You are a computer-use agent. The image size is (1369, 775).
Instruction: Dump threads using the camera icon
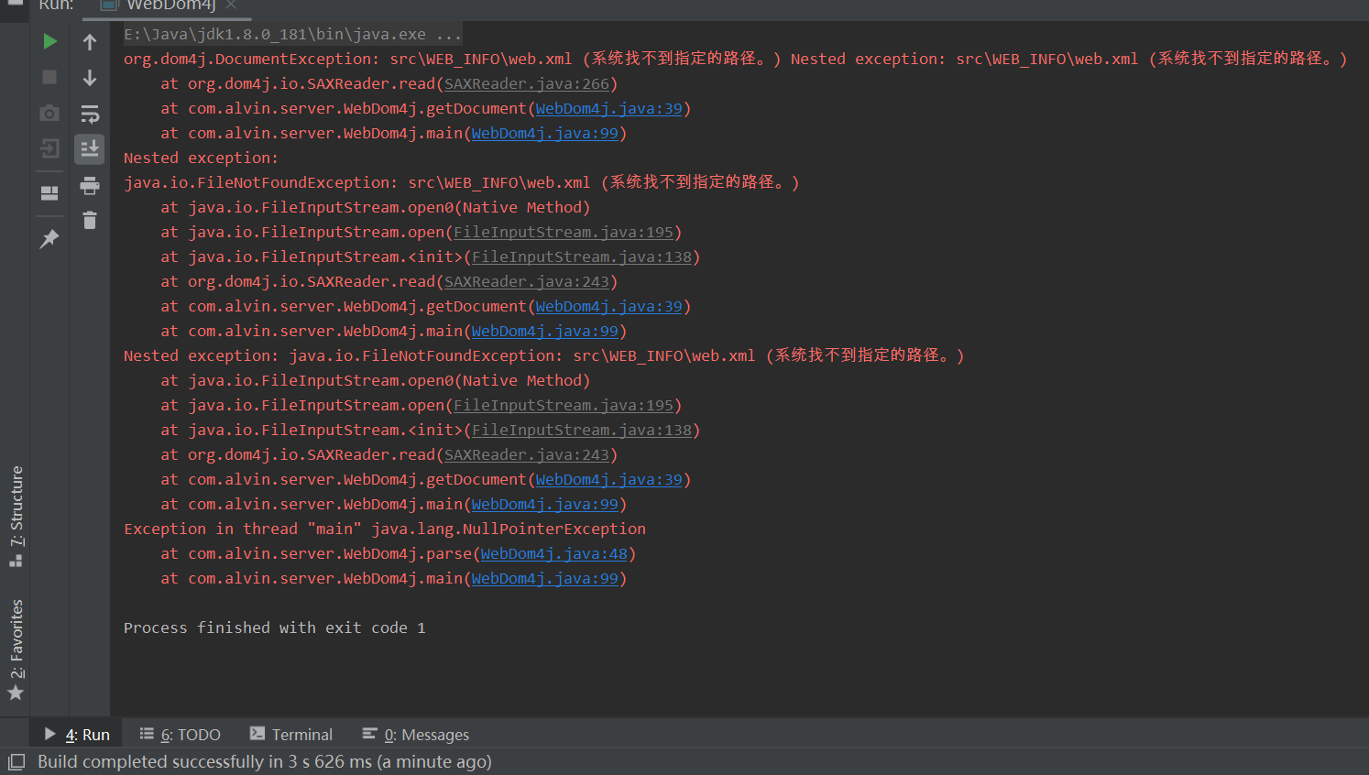coord(49,113)
